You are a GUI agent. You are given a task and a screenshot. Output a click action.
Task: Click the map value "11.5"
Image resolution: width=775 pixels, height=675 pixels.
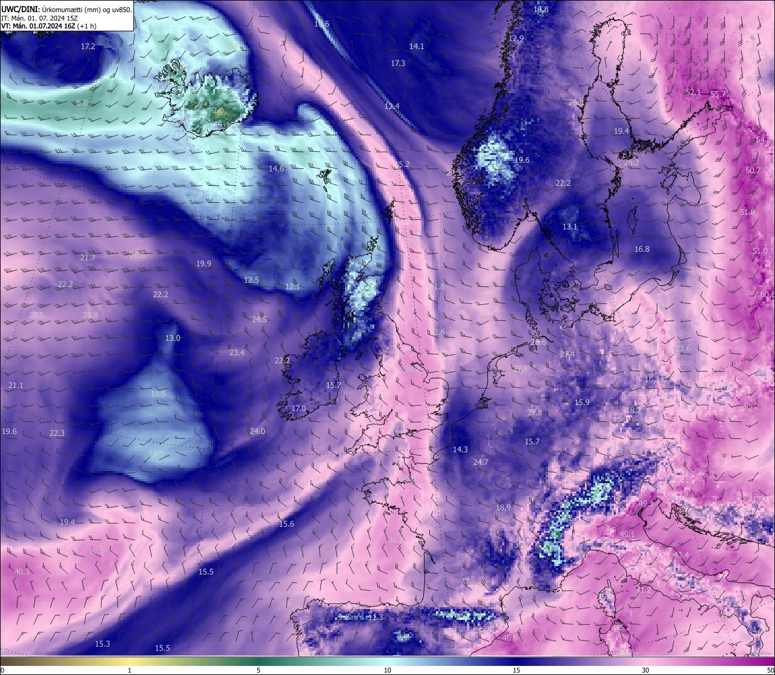pos(158,394)
